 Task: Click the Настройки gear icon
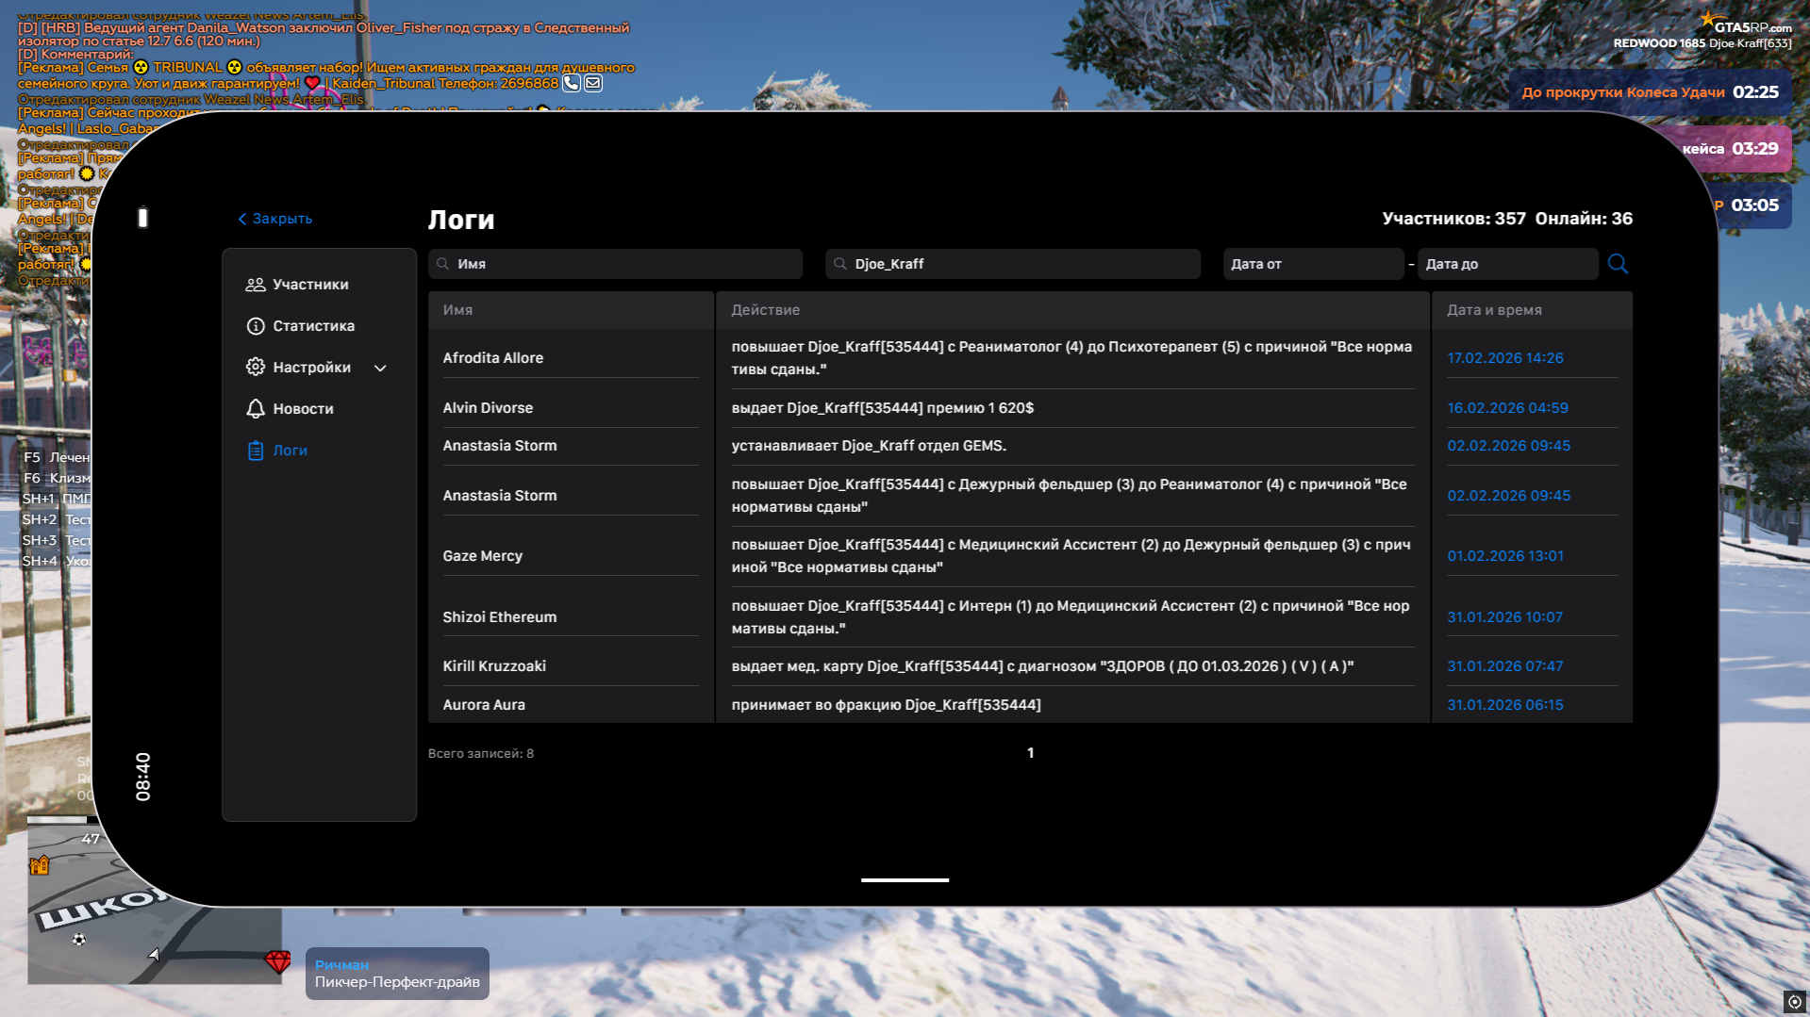tap(255, 368)
